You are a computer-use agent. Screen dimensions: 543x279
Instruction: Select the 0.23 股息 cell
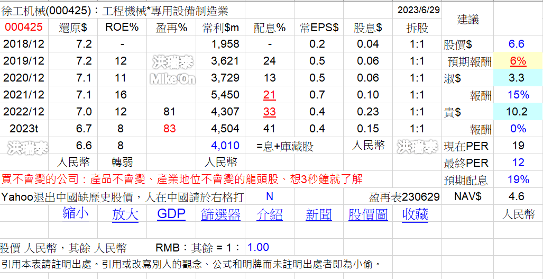368,112
